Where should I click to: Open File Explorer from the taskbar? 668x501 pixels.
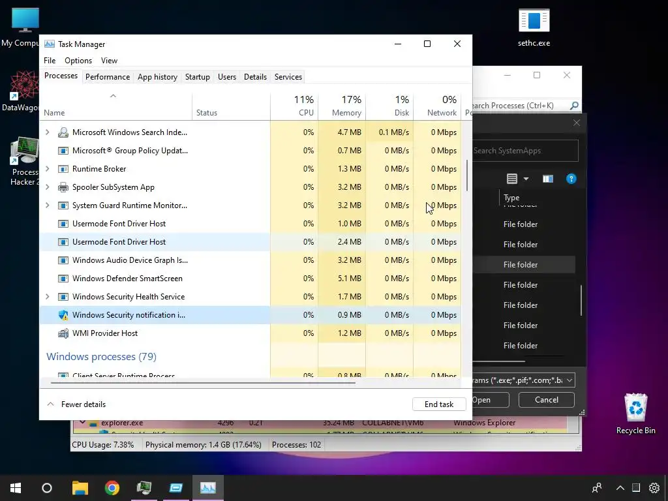click(80, 488)
